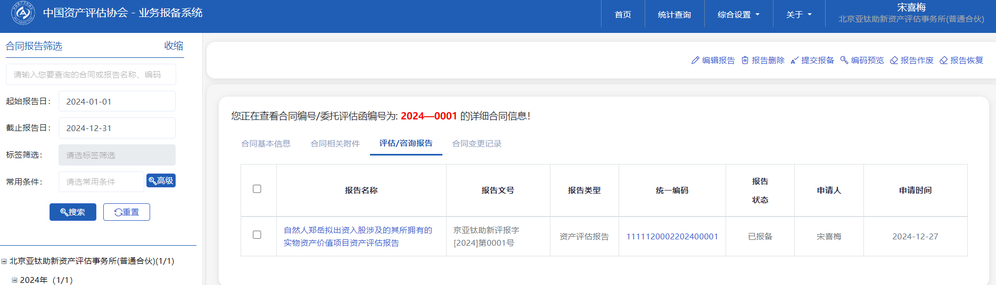Open the 关于 dropdown menu
The height and width of the screenshot is (285, 996).
799,14
